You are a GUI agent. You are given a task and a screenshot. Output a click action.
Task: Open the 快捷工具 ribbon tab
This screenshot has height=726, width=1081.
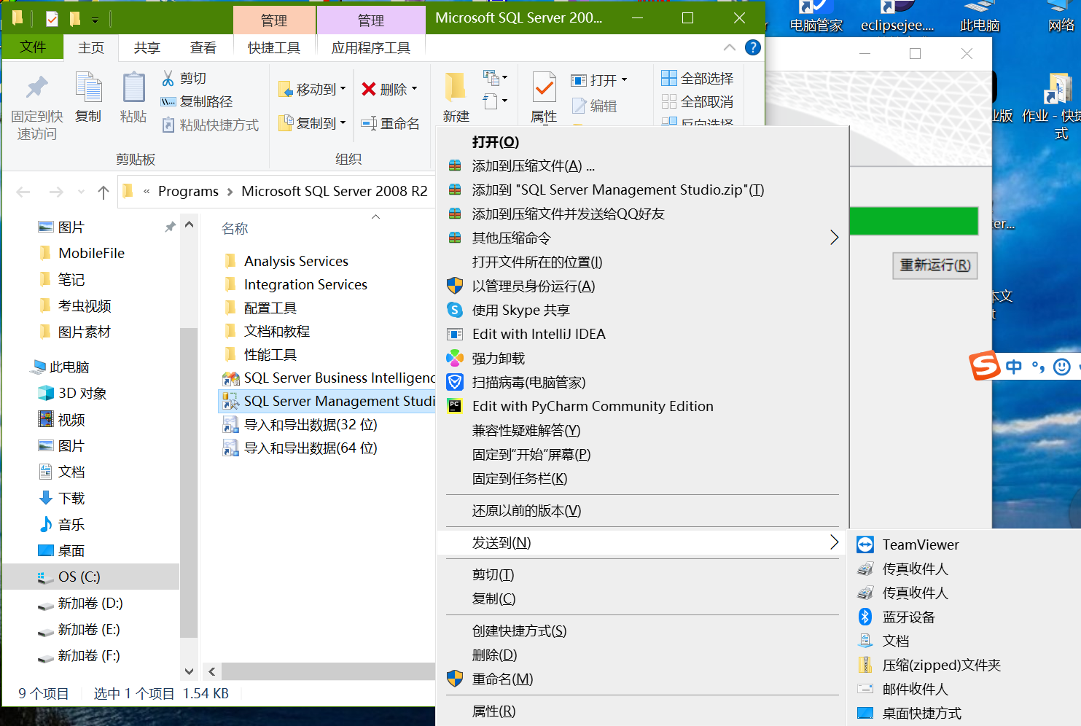[x=274, y=47]
